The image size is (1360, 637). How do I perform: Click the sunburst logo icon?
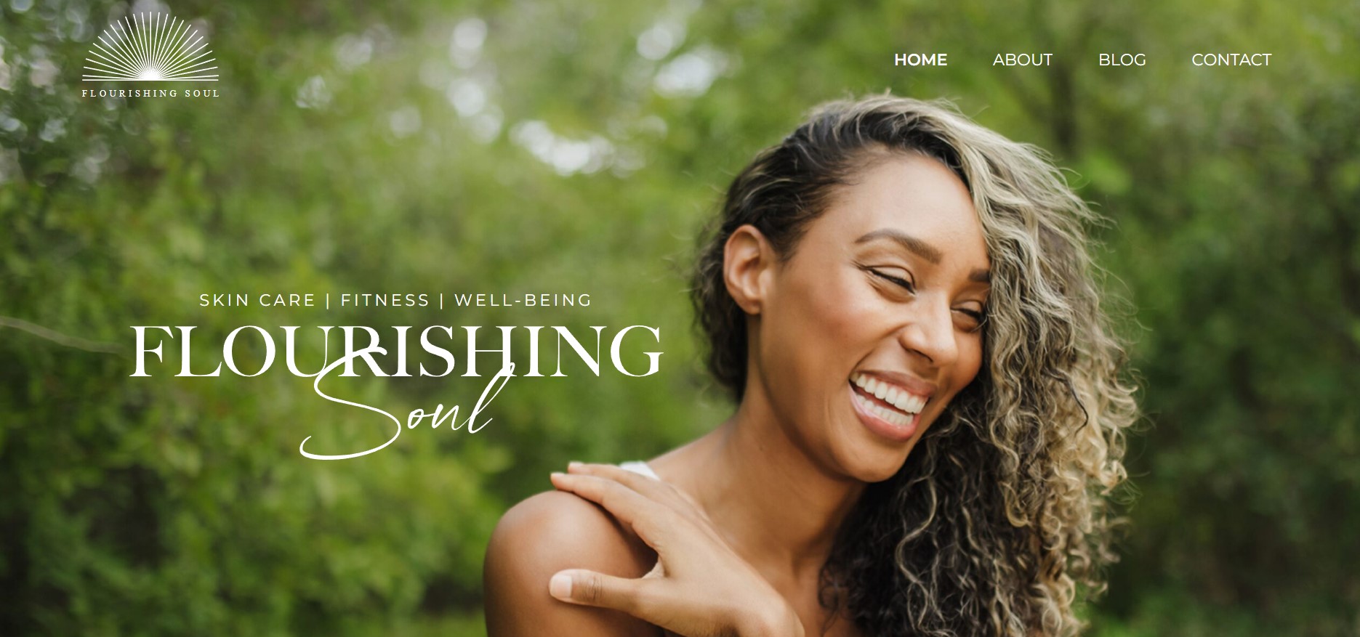(x=150, y=46)
